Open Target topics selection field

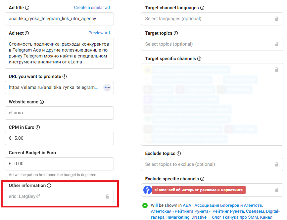pyautogui.click(x=212, y=44)
